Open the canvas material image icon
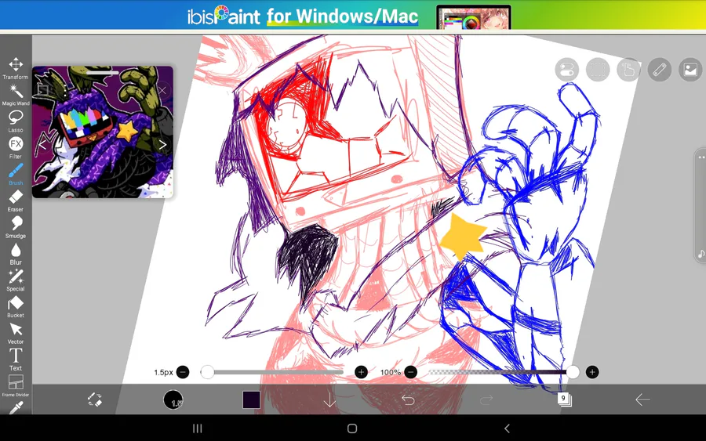Screen dimensions: 706x441 [x=690, y=70]
